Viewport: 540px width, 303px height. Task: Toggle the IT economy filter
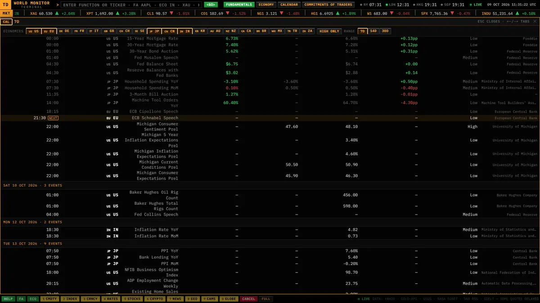coord(94,31)
